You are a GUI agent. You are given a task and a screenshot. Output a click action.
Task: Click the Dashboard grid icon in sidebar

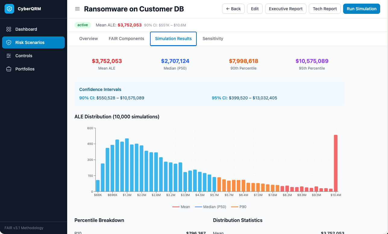tap(9, 29)
